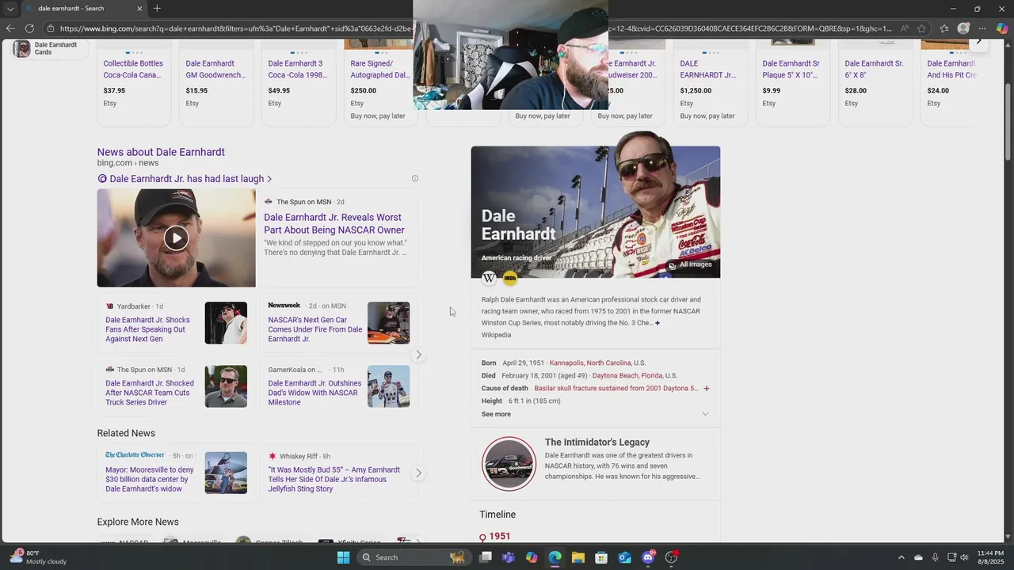Viewport: 1014px width, 570px height.
Task: Open the volume control in system tray
Action: click(964, 557)
